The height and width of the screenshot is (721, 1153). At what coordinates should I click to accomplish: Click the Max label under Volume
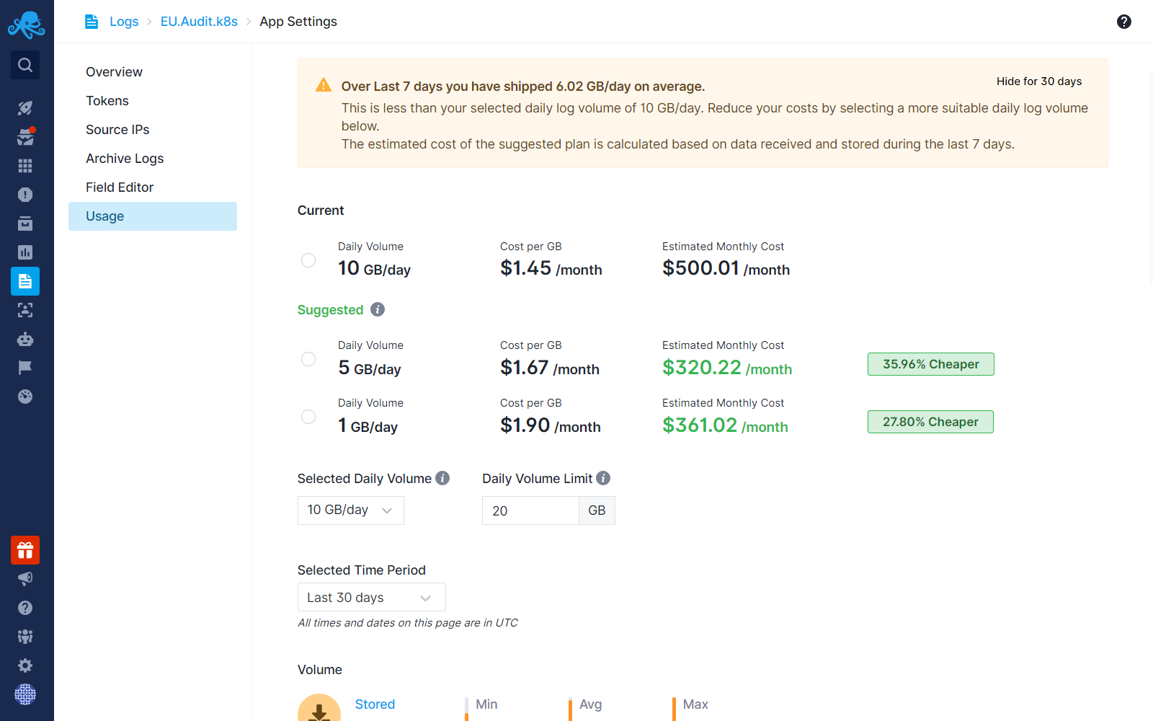[695, 704]
